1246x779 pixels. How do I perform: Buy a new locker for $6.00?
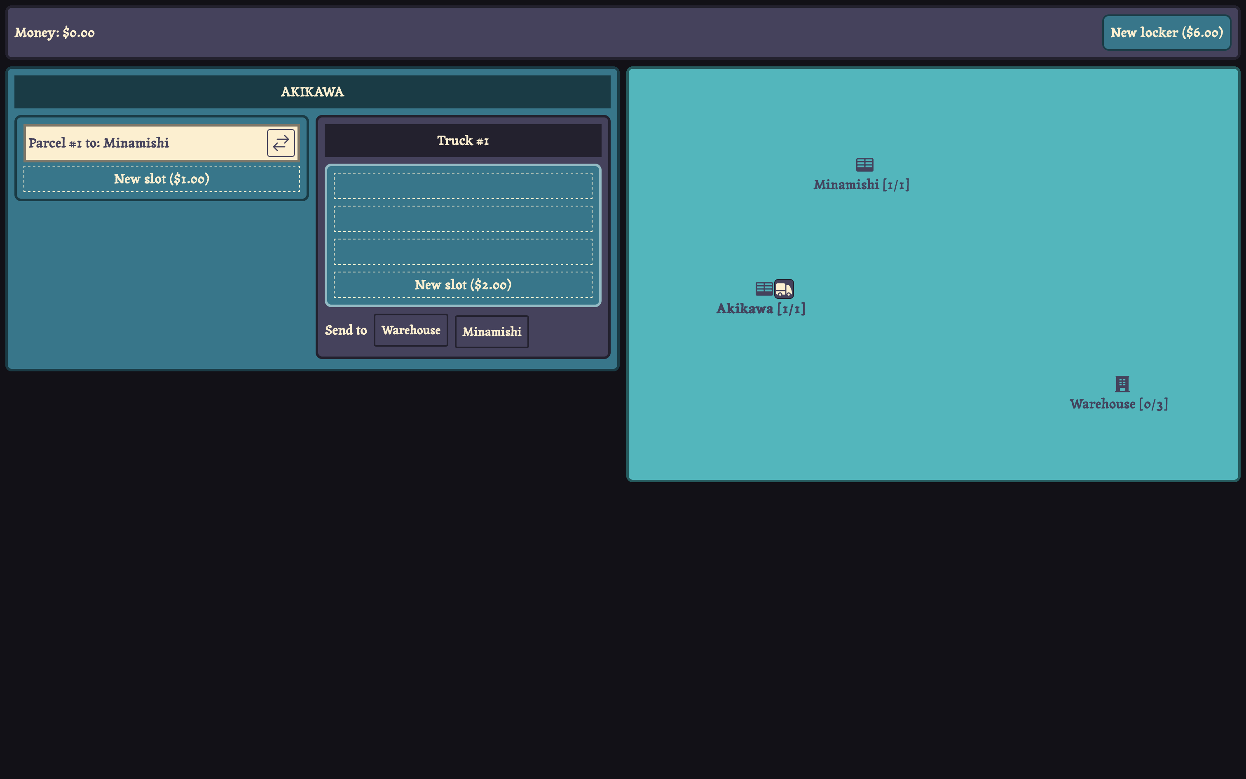(x=1166, y=33)
